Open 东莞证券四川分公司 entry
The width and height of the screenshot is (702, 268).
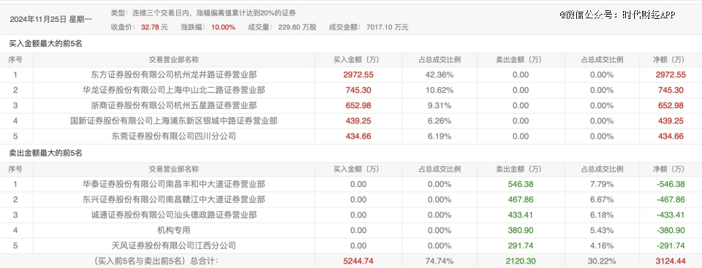(x=174, y=136)
